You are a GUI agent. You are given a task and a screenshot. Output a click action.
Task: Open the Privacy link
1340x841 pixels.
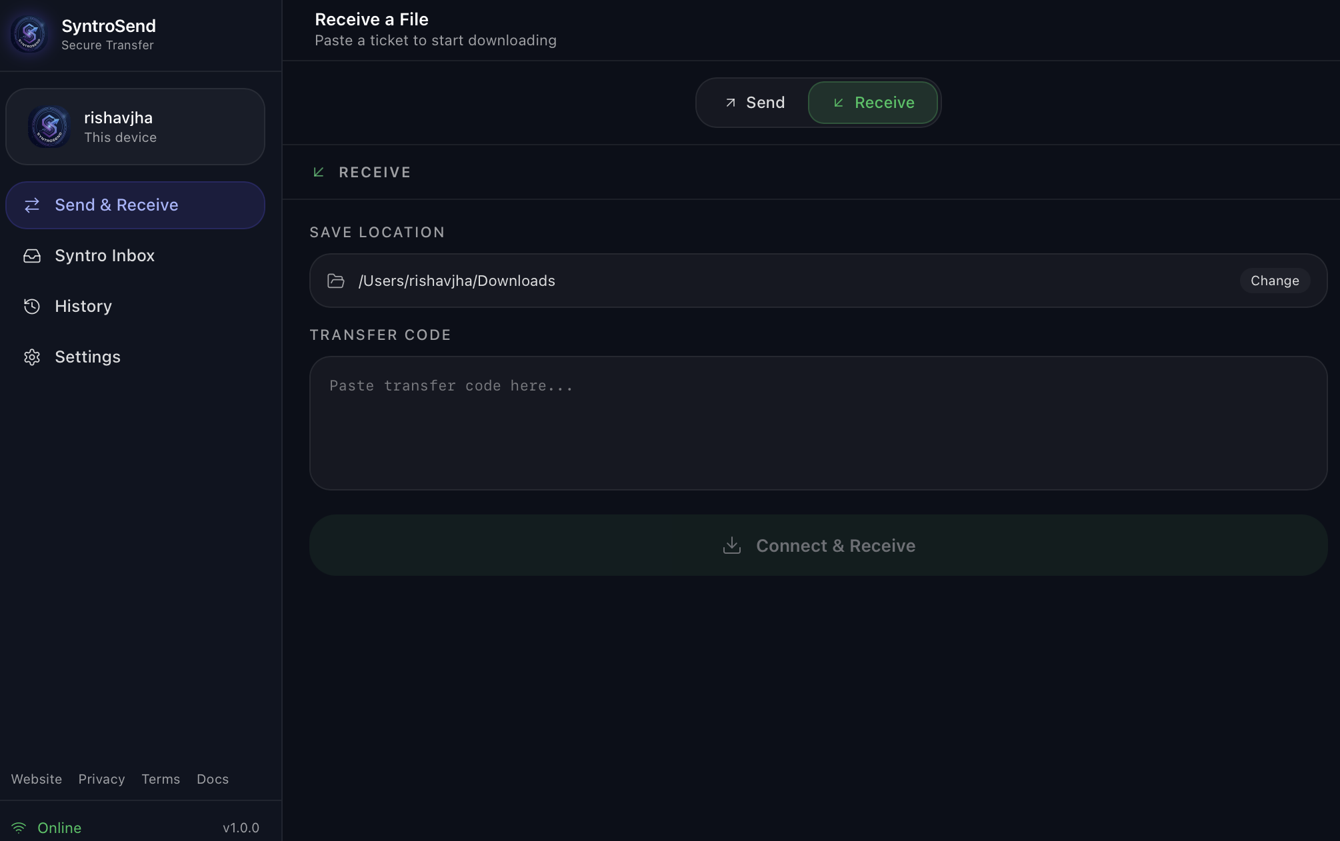tap(101, 779)
